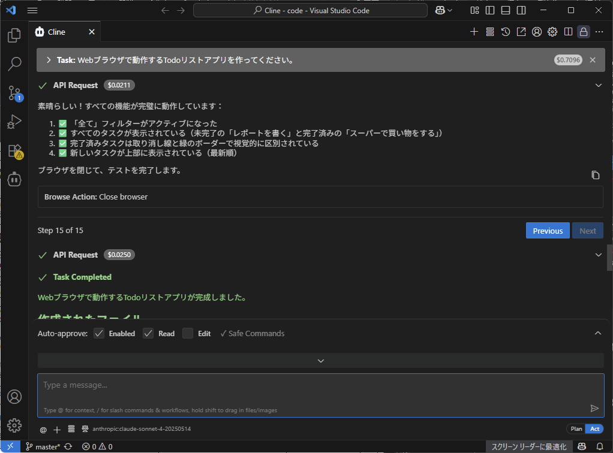Enable the Edit auto-approve checkbox

[x=188, y=333]
